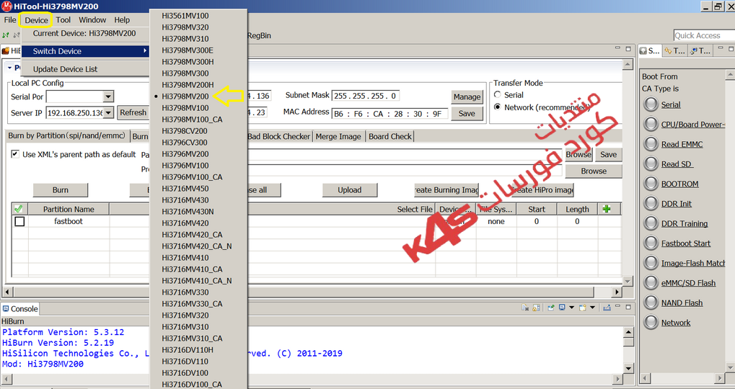The width and height of the screenshot is (735, 389).
Task: Select Network (recommended) transfer mode
Action: click(x=498, y=107)
